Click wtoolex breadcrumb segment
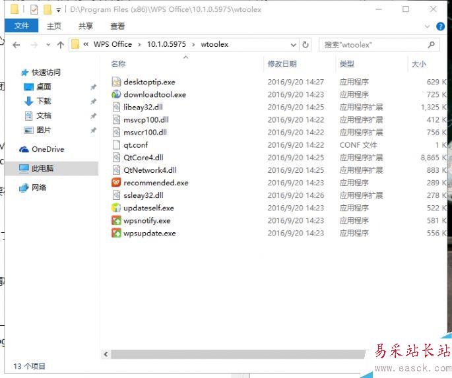The width and height of the screenshot is (452, 378). (214, 44)
